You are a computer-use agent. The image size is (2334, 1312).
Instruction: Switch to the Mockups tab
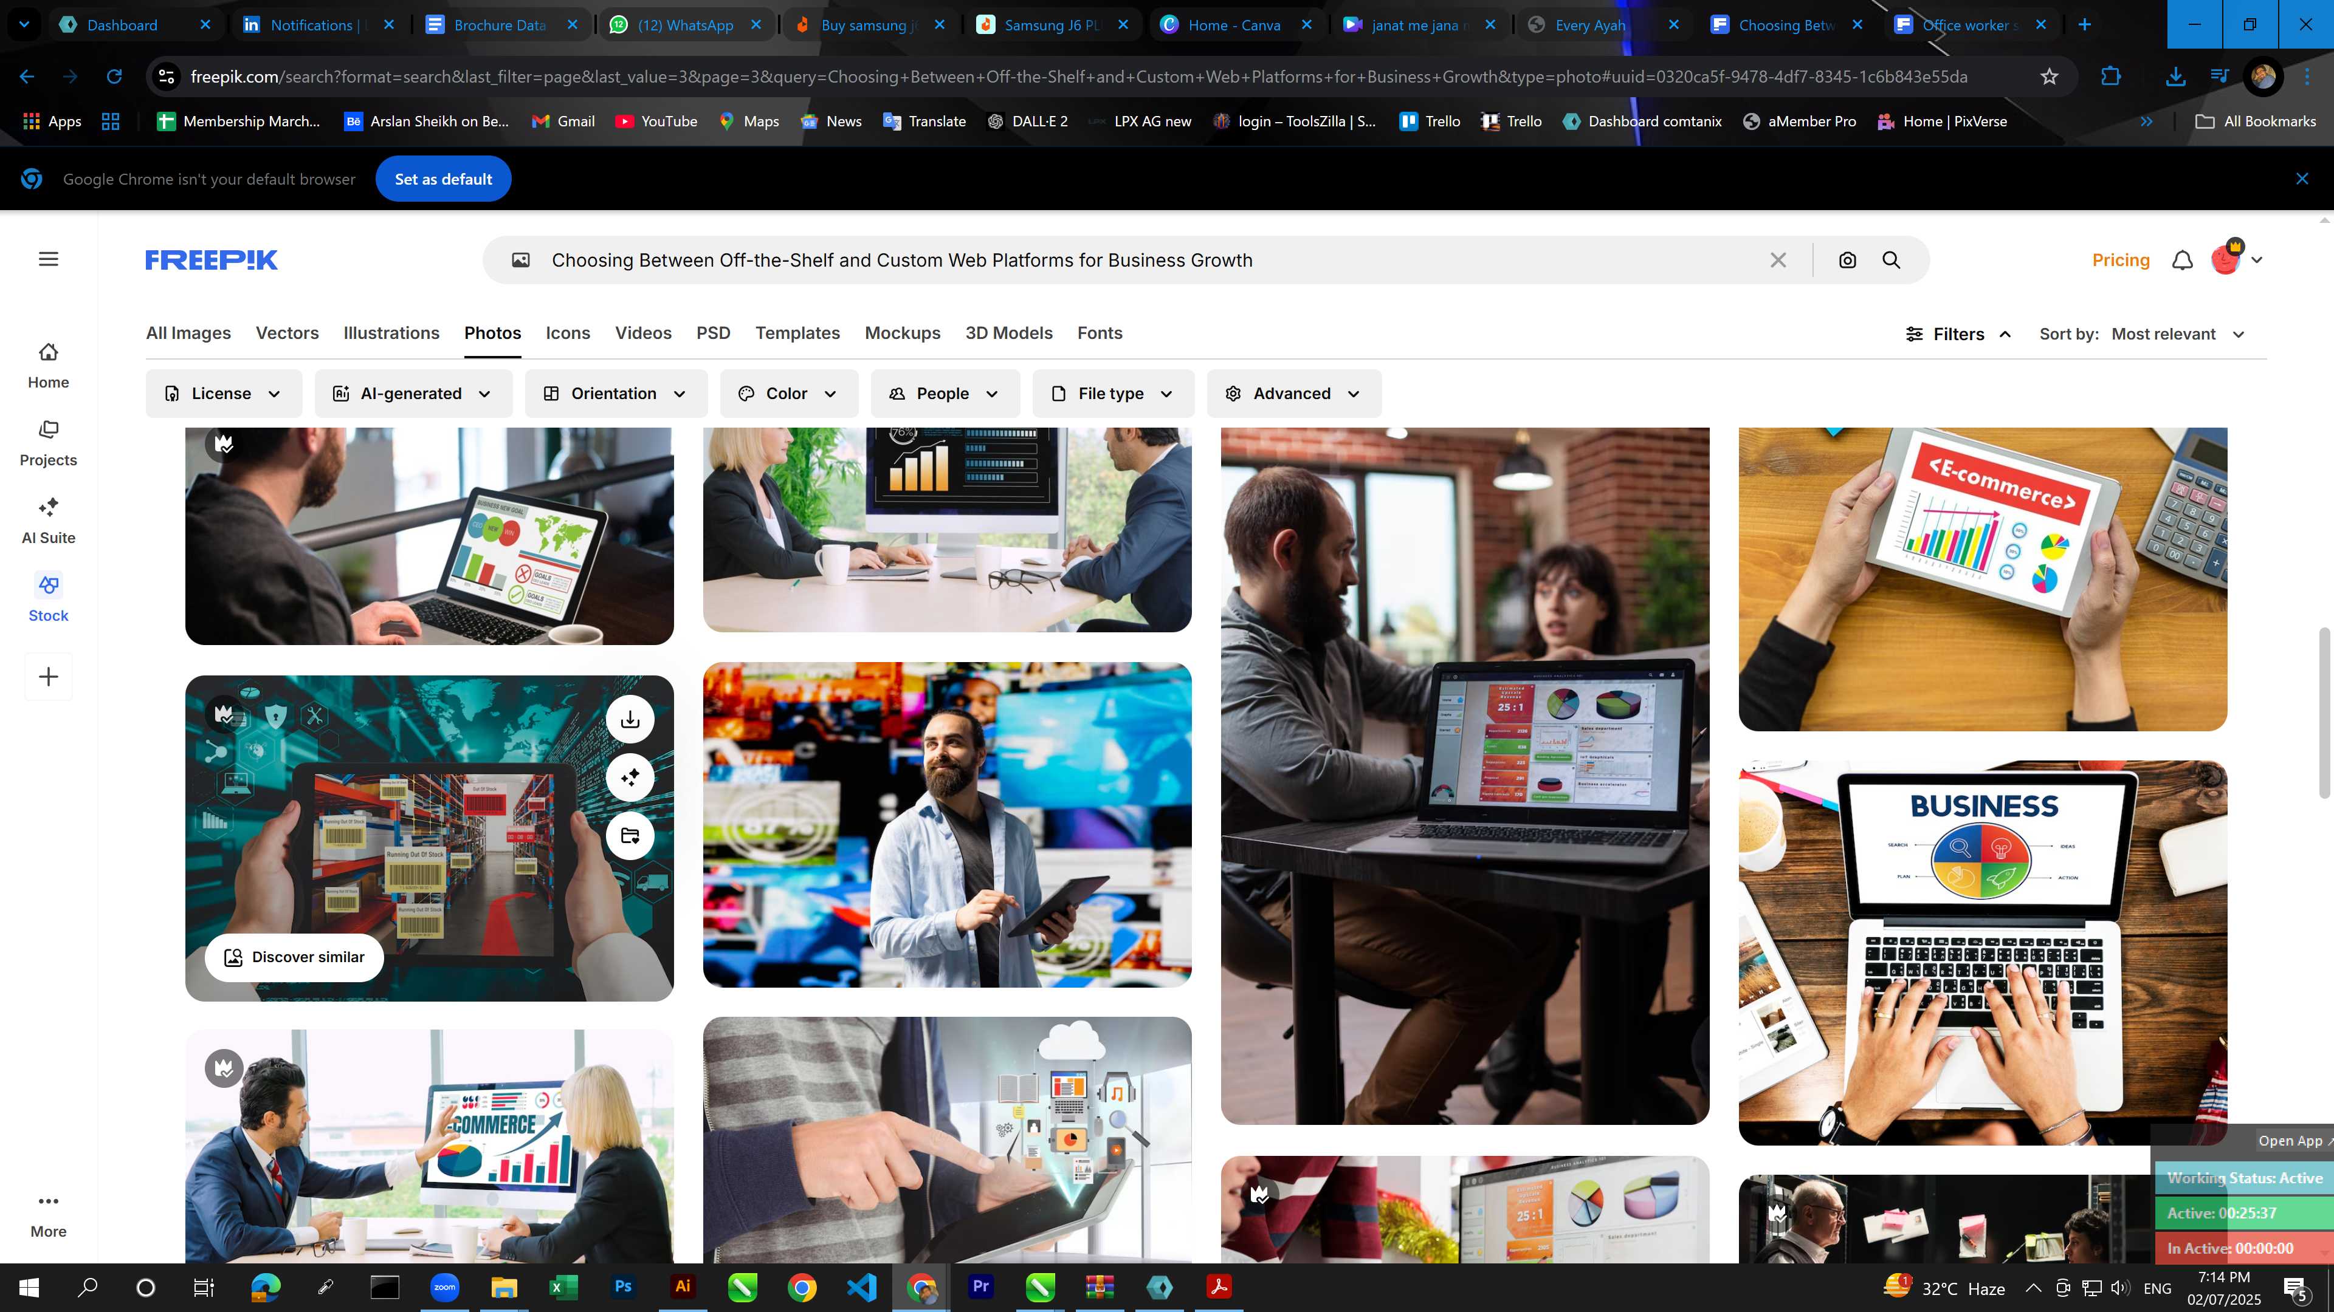(x=903, y=333)
